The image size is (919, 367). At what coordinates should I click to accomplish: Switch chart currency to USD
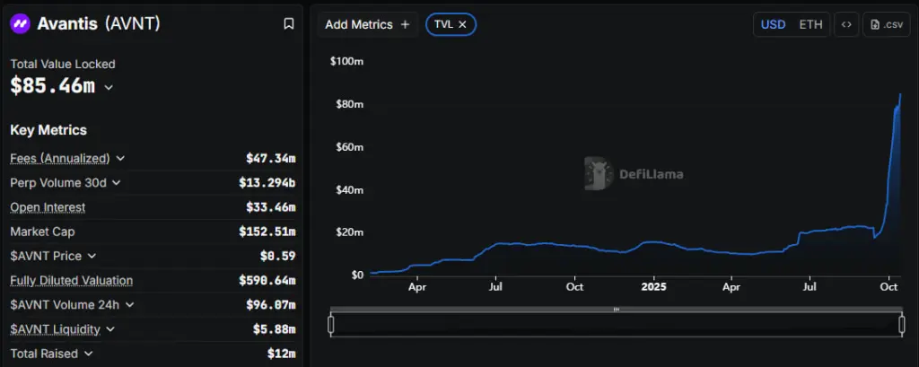click(x=773, y=24)
